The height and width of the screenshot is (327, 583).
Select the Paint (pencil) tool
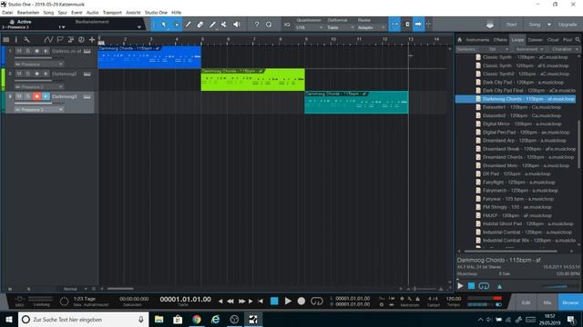pyautogui.click(x=212, y=25)
